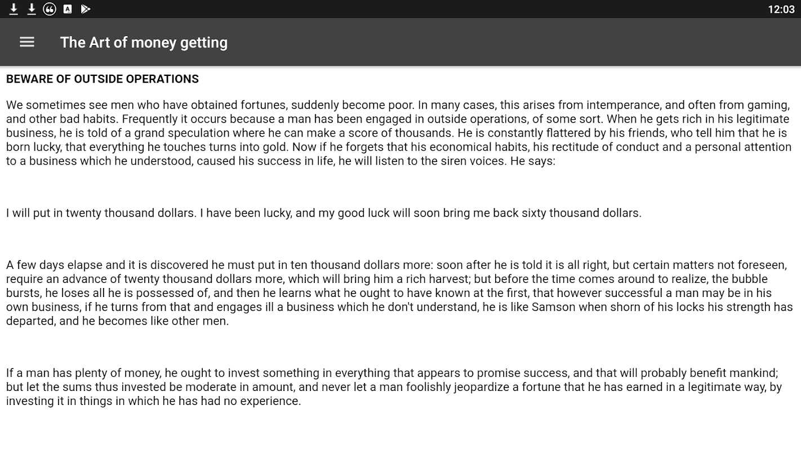Tap the letter A keyboard notification icon
This screenshot has height=450, width=801.
[x=68, y=9]
